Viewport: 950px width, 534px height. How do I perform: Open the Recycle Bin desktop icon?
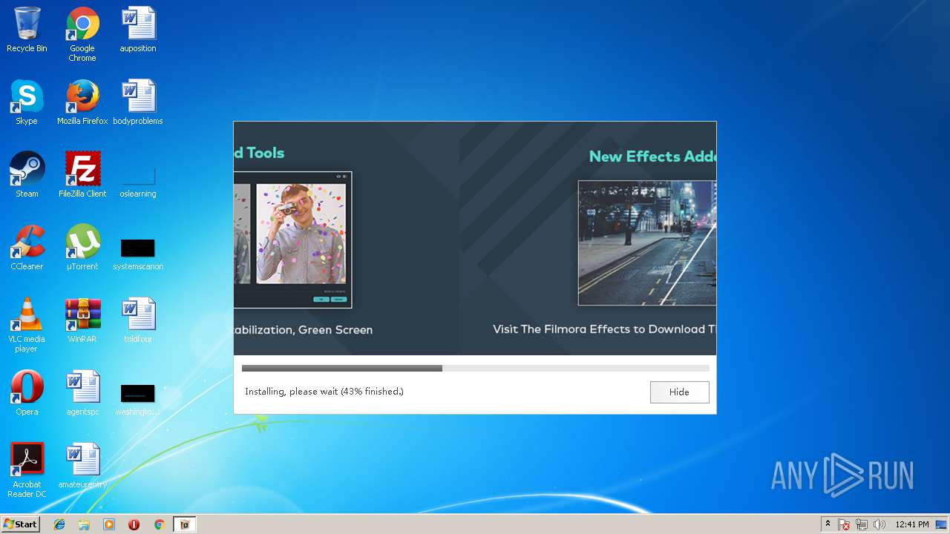[27, 30]
